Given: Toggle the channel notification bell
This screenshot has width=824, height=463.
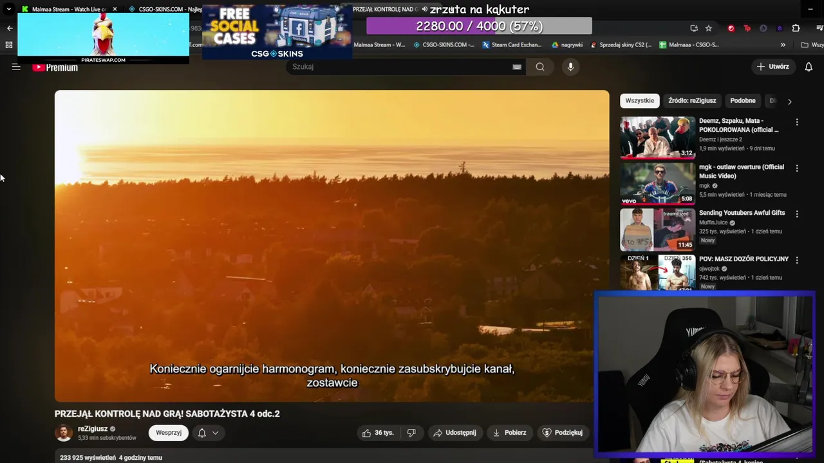Looking at the screenshot, I should (x=201, y=433).
